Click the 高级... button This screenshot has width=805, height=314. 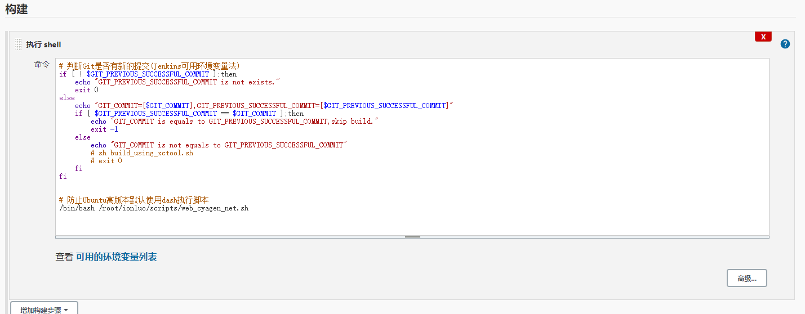[x=746, y=278]
